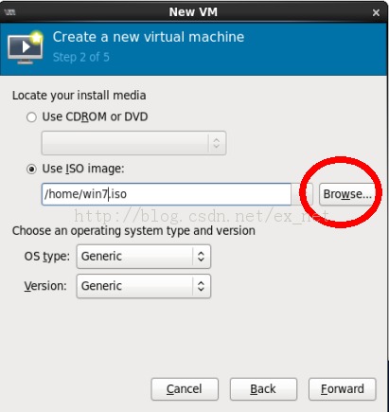Screen dimensions: 389x412
Task: Click the 'Choose an operating system type and version' label
Action: pos(133,231)
